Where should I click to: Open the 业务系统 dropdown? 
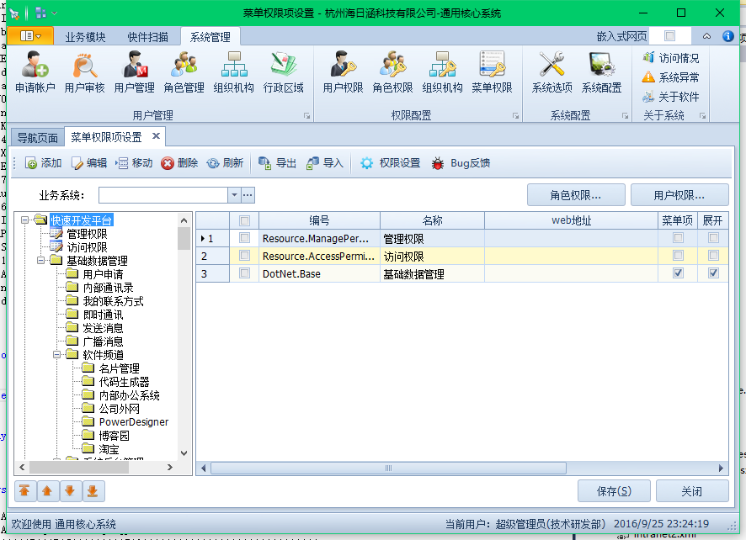[234, 193]
